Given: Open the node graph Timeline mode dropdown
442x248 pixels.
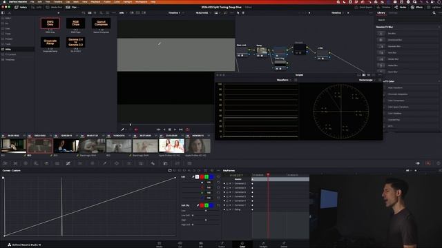Looking at the screenshot, I should tap(338, 13).
